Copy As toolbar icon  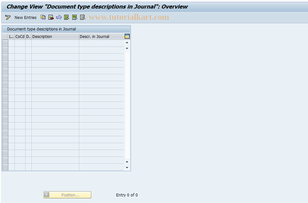pyautogui.click(x=43, y=17)
